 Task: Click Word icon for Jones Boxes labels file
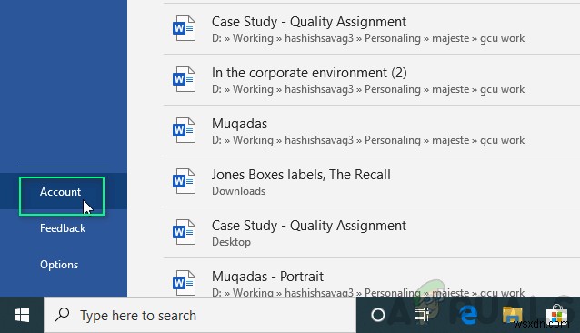184,181
